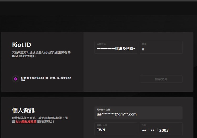Viewport: 197px width, 138px height.
Task: Click the 標籤 tagline label
Action: tap(144, 44)
